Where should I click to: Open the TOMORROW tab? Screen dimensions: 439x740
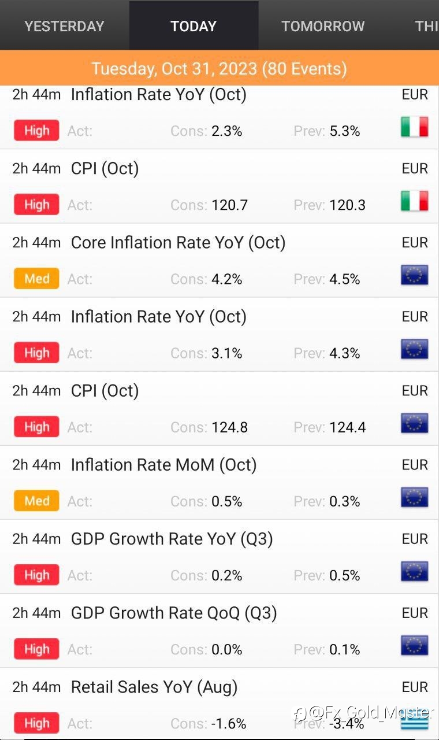[x=323, y=26]
